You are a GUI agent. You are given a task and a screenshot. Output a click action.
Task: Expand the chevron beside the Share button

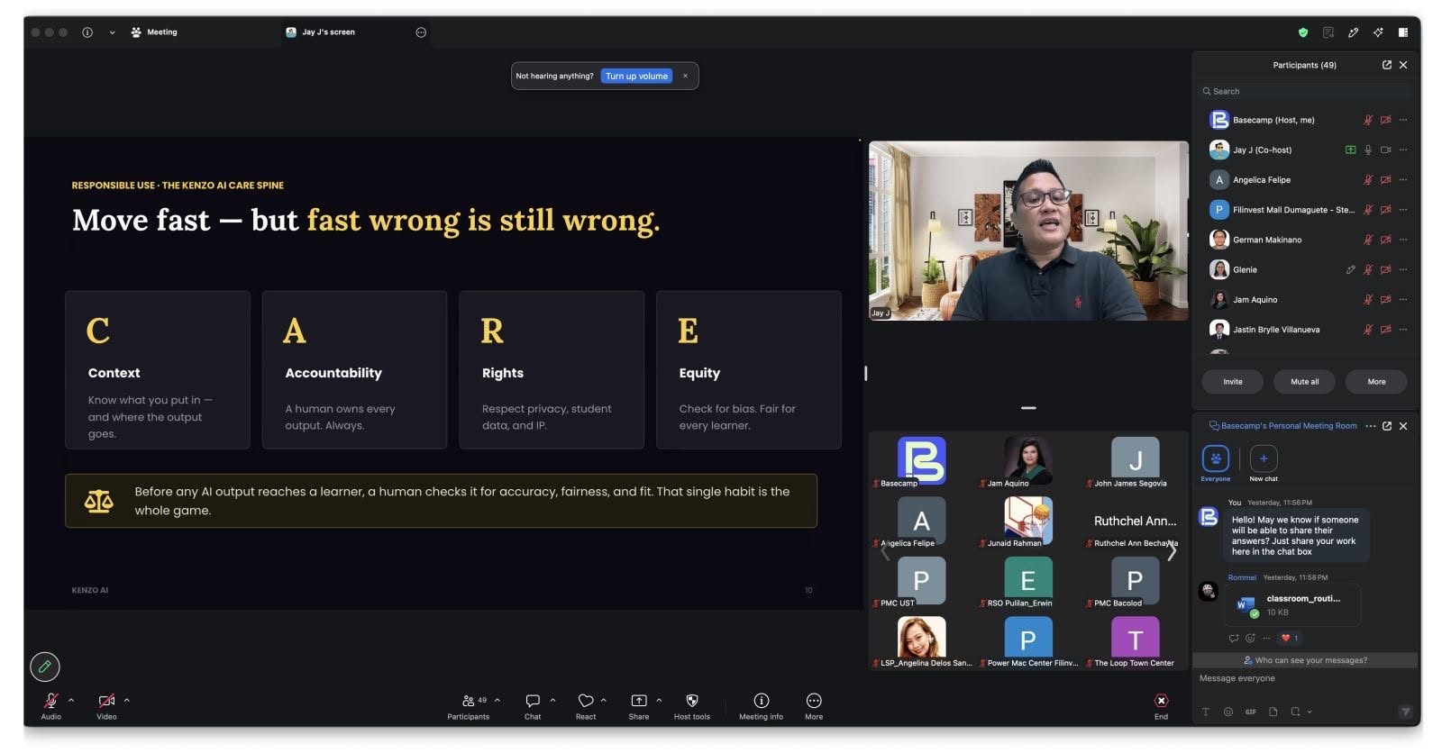click(659, 700)
